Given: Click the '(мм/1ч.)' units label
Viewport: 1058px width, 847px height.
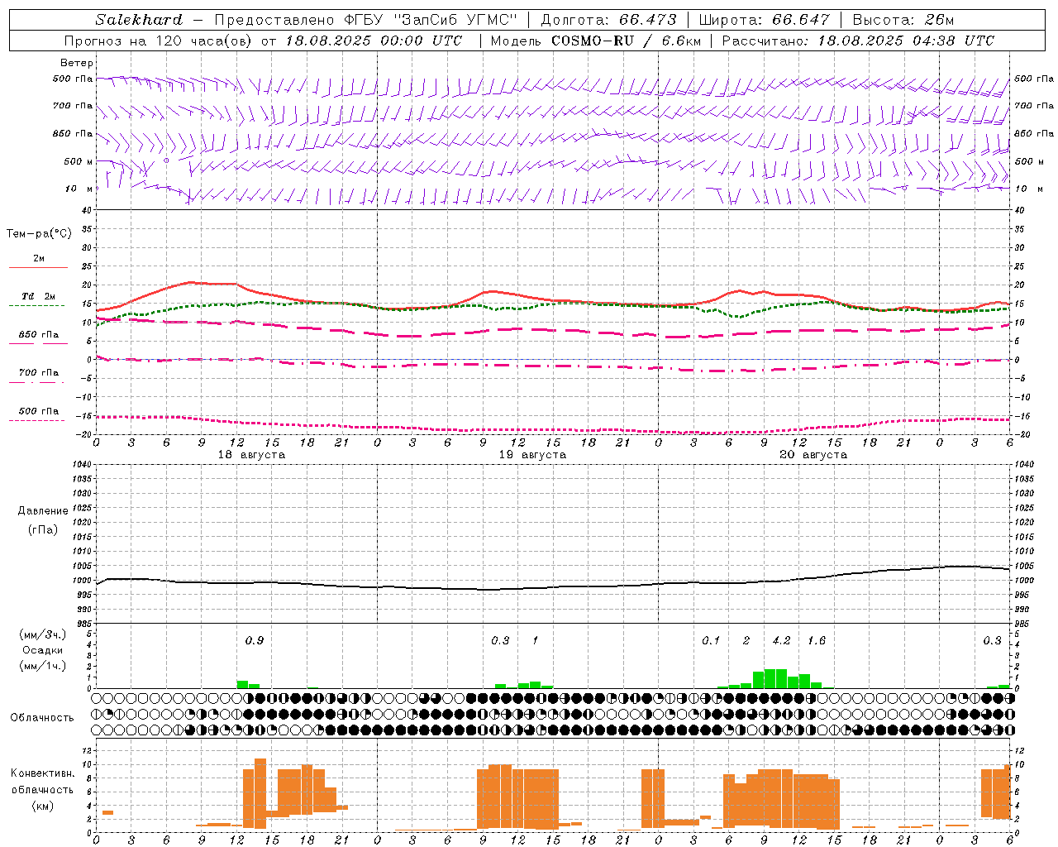Looking at the screenshot, I should tap(43, 666).
